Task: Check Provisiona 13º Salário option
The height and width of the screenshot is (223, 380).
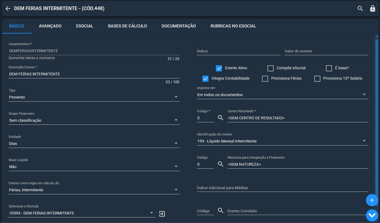Action: click(x=317, y=78)
